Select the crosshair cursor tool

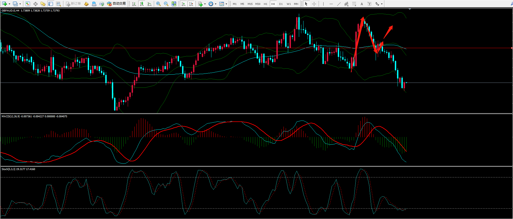314,4
